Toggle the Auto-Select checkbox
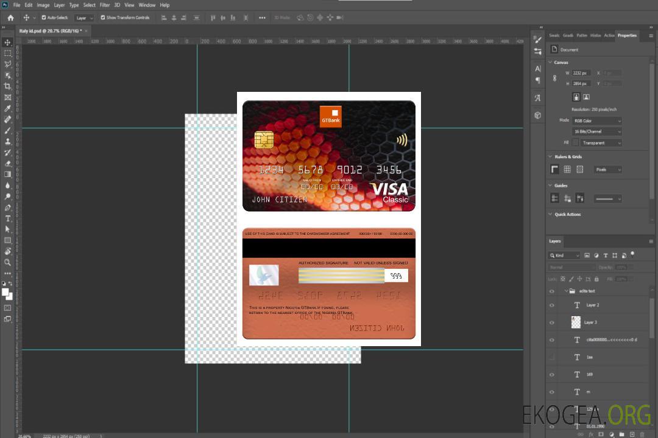Image resolution: width=658 pixels, height=438 pixels. [44, 18]
